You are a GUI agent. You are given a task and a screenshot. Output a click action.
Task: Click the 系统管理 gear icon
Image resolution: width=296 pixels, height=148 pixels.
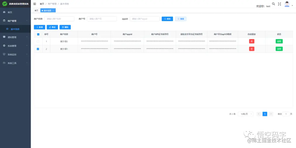pyautogui.click(x=4, y=46)
